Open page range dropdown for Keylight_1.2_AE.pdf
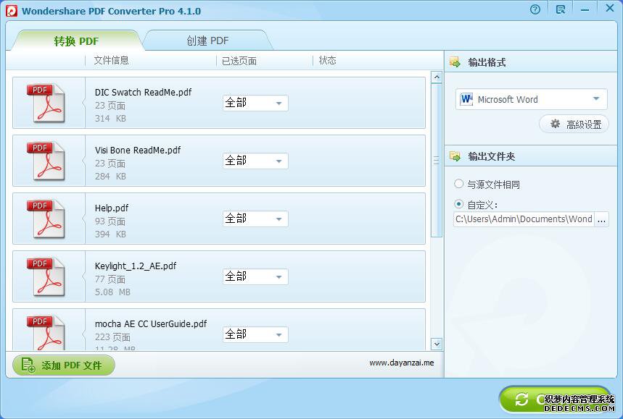Image resolution: width=623 pixels, height=419 pixels. (255, 276)
